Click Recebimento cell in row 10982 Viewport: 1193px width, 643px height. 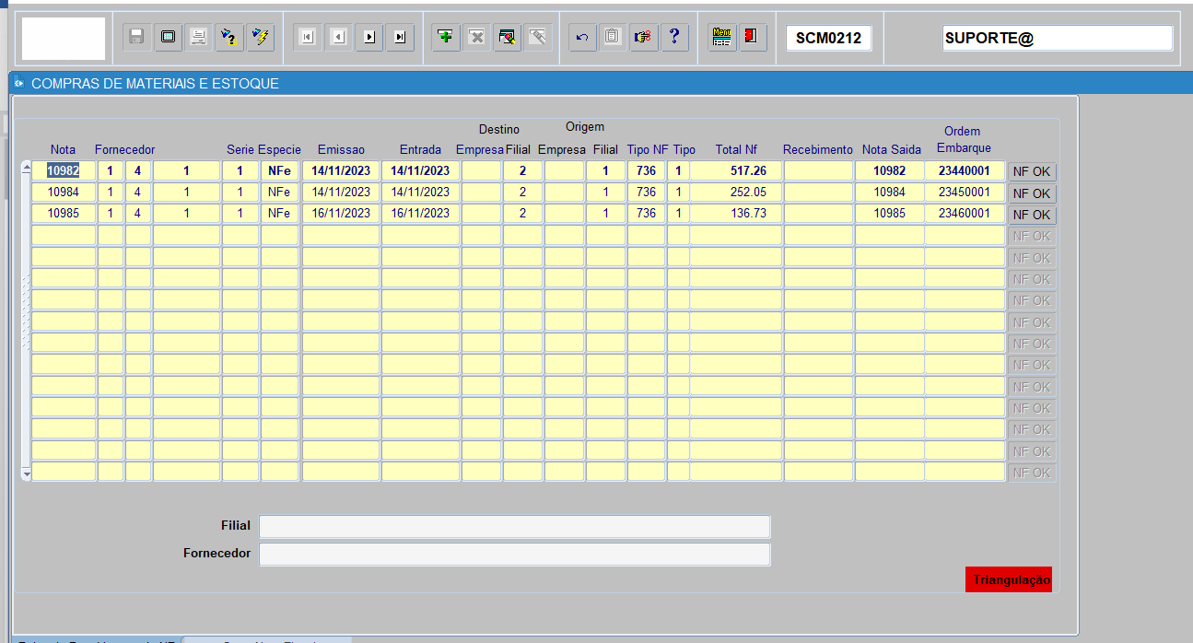[x=818, y=170]
